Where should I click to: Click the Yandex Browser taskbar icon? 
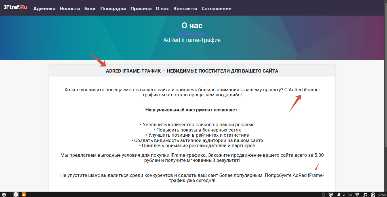click(x=16, y=194)
